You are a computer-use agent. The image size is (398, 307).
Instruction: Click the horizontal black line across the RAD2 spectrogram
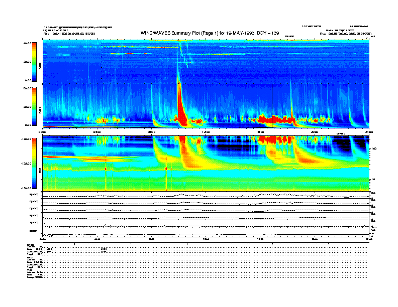coord(235,70)
